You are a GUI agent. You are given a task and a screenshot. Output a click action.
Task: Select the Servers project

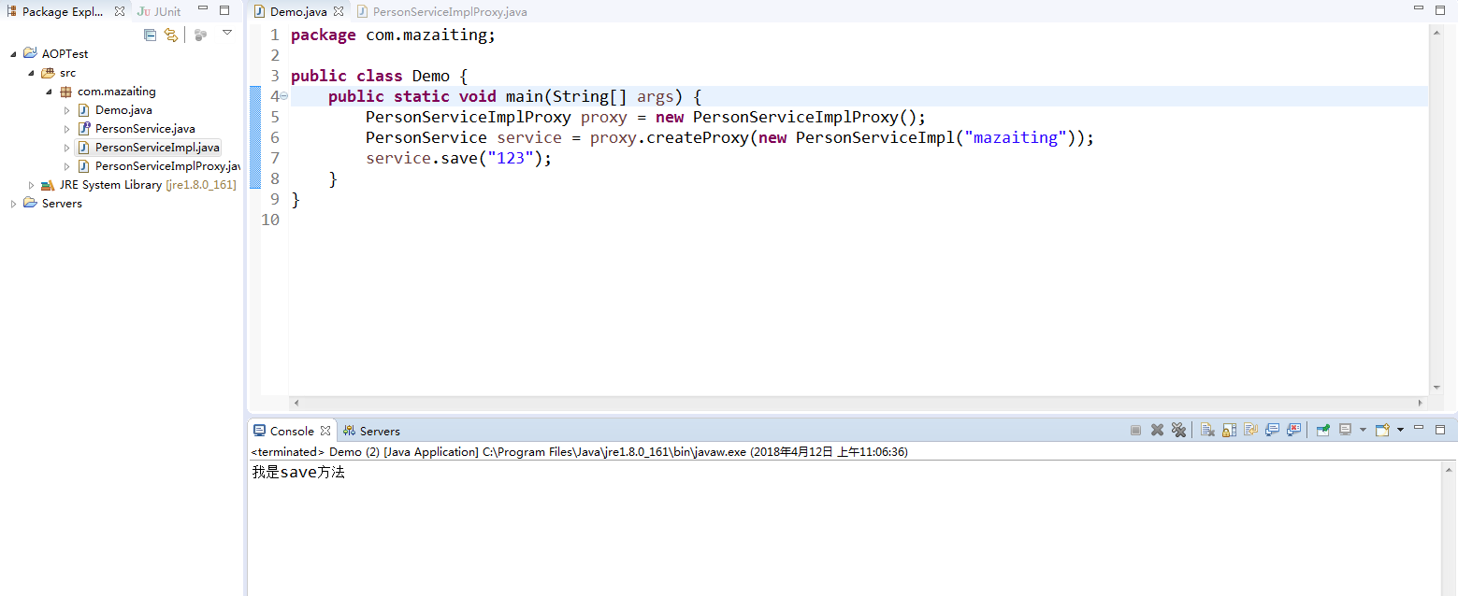62,204
